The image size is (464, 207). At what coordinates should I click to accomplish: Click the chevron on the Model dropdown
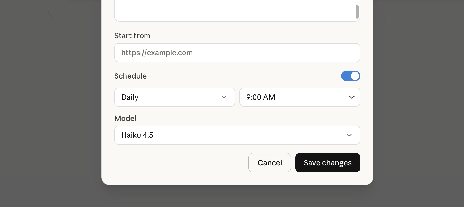point(349,135)
